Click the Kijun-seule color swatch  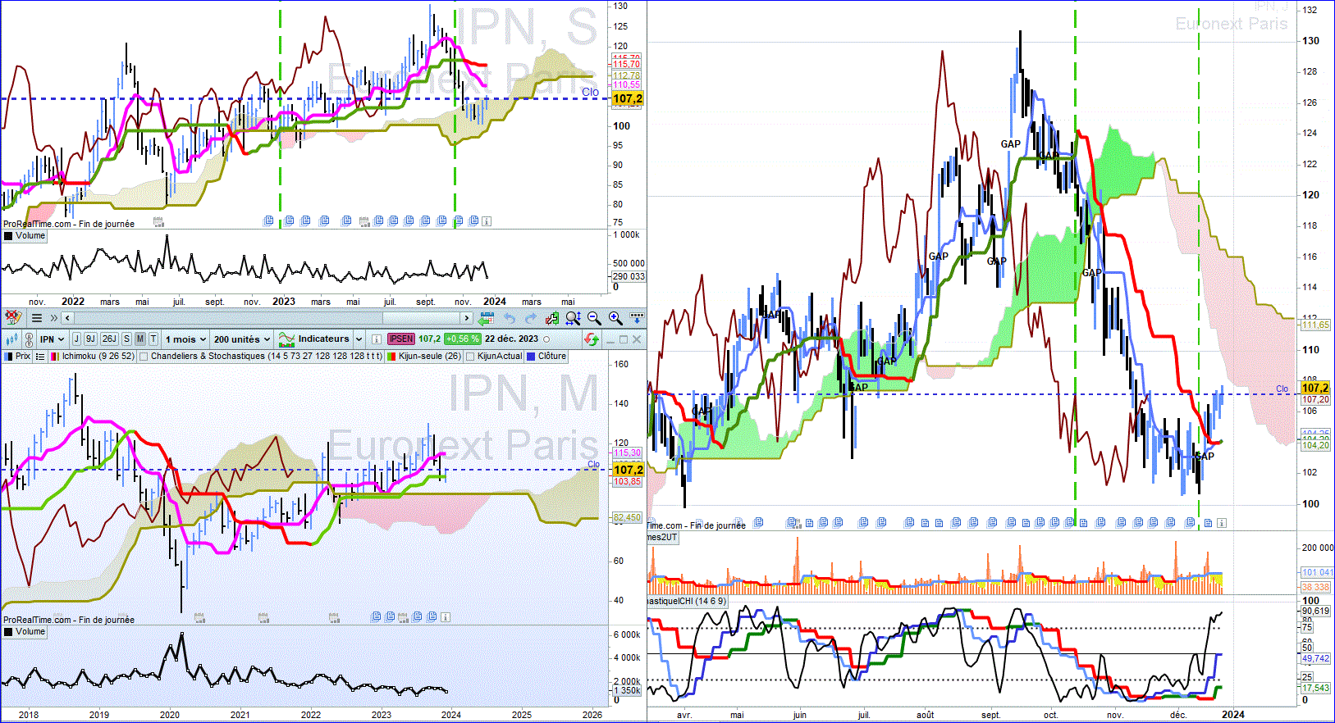coord(391,357)
